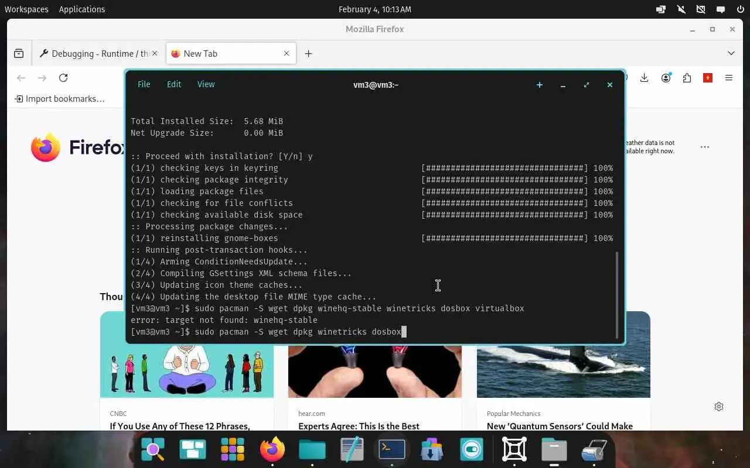Viewport: 750px width, 468px height.
Task: Open the Firefox account icon
Action: click(x=666, y=78)
